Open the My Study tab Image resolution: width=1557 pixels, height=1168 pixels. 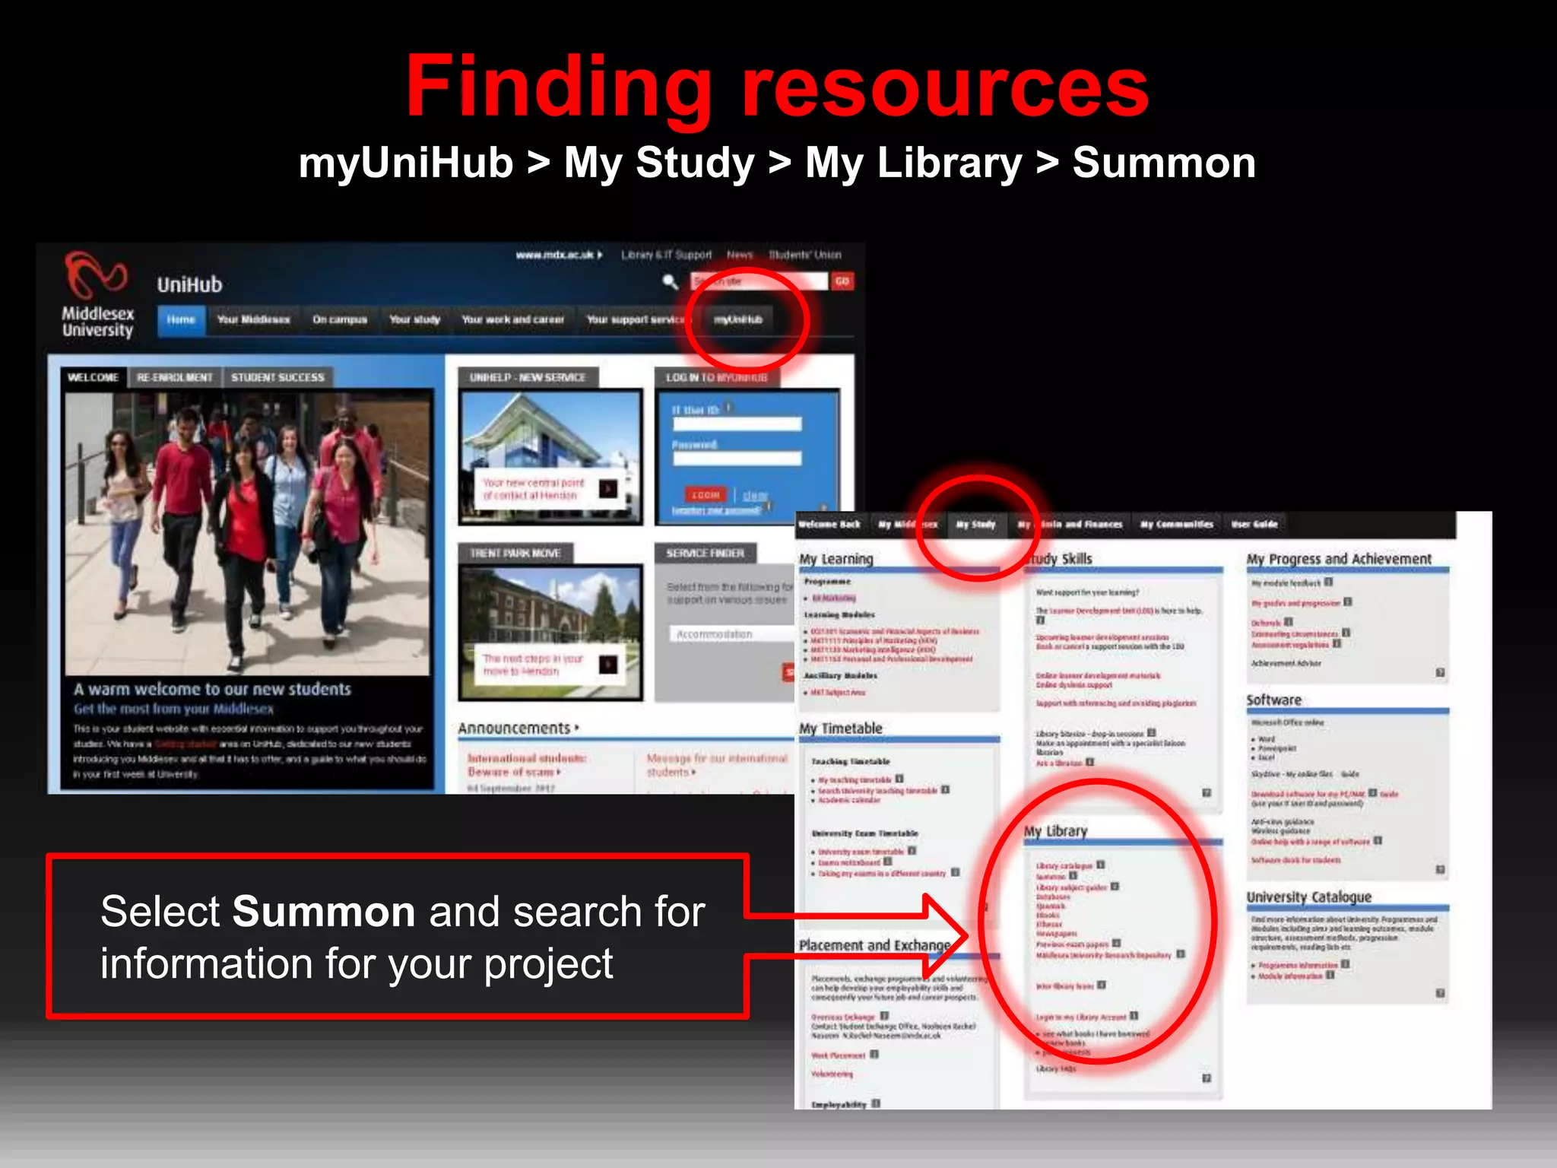(x=975, y=524)
